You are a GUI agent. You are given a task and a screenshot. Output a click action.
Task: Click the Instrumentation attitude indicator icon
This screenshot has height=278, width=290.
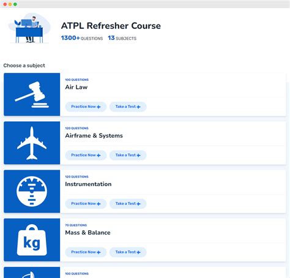[x=32, y=191]
